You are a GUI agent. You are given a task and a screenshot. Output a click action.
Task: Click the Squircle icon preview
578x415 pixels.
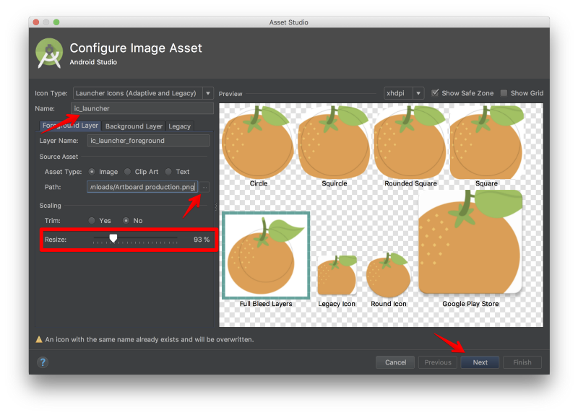334,141
